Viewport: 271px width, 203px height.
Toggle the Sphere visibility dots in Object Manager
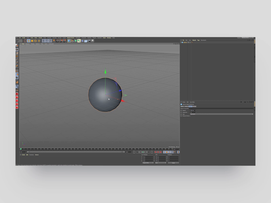pos(189,43)
